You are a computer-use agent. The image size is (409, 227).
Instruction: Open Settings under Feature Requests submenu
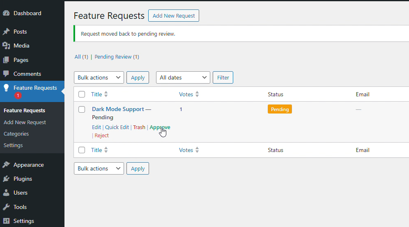click(13, 145)
